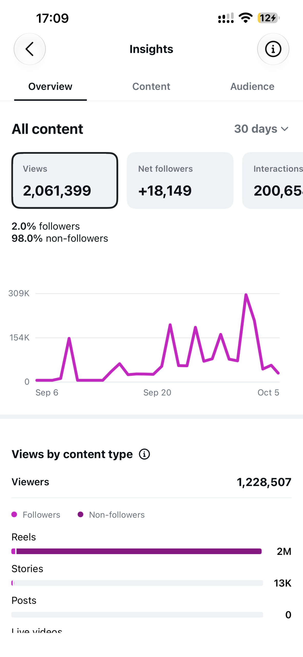The height and width of the screenshot is (657, 303).
Task: Select the Overview tab
Action: coord(50,86)
